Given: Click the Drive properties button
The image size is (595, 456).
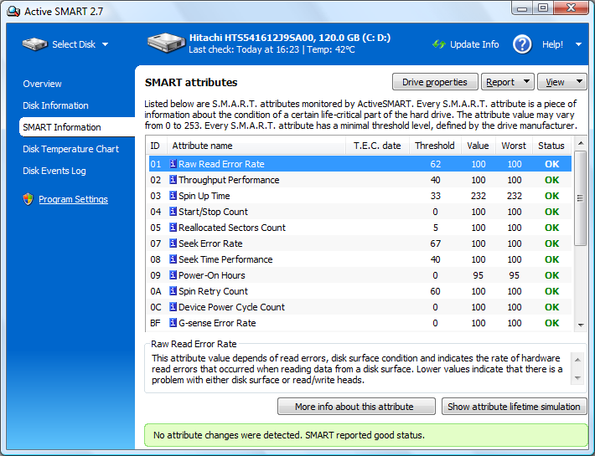Looking at the screenshot, I should 435,82.
